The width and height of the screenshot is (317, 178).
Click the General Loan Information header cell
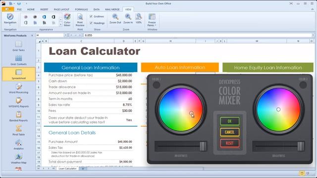pos(91,67)
